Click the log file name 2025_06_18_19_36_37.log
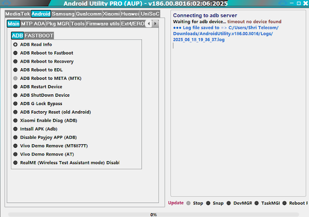Viewport: 309px width, 217px height. tap(198, 39)
